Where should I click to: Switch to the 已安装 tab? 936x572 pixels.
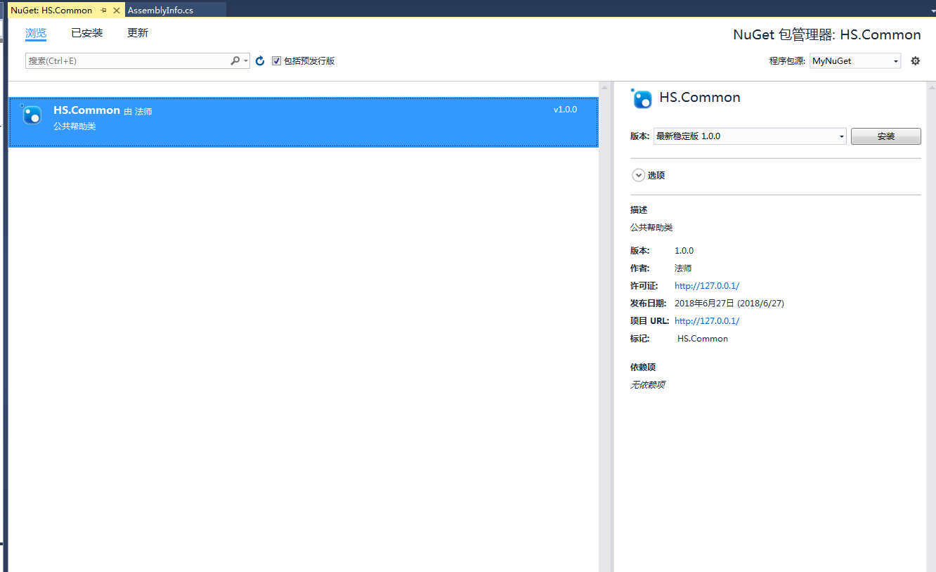(x=87, y=33)
